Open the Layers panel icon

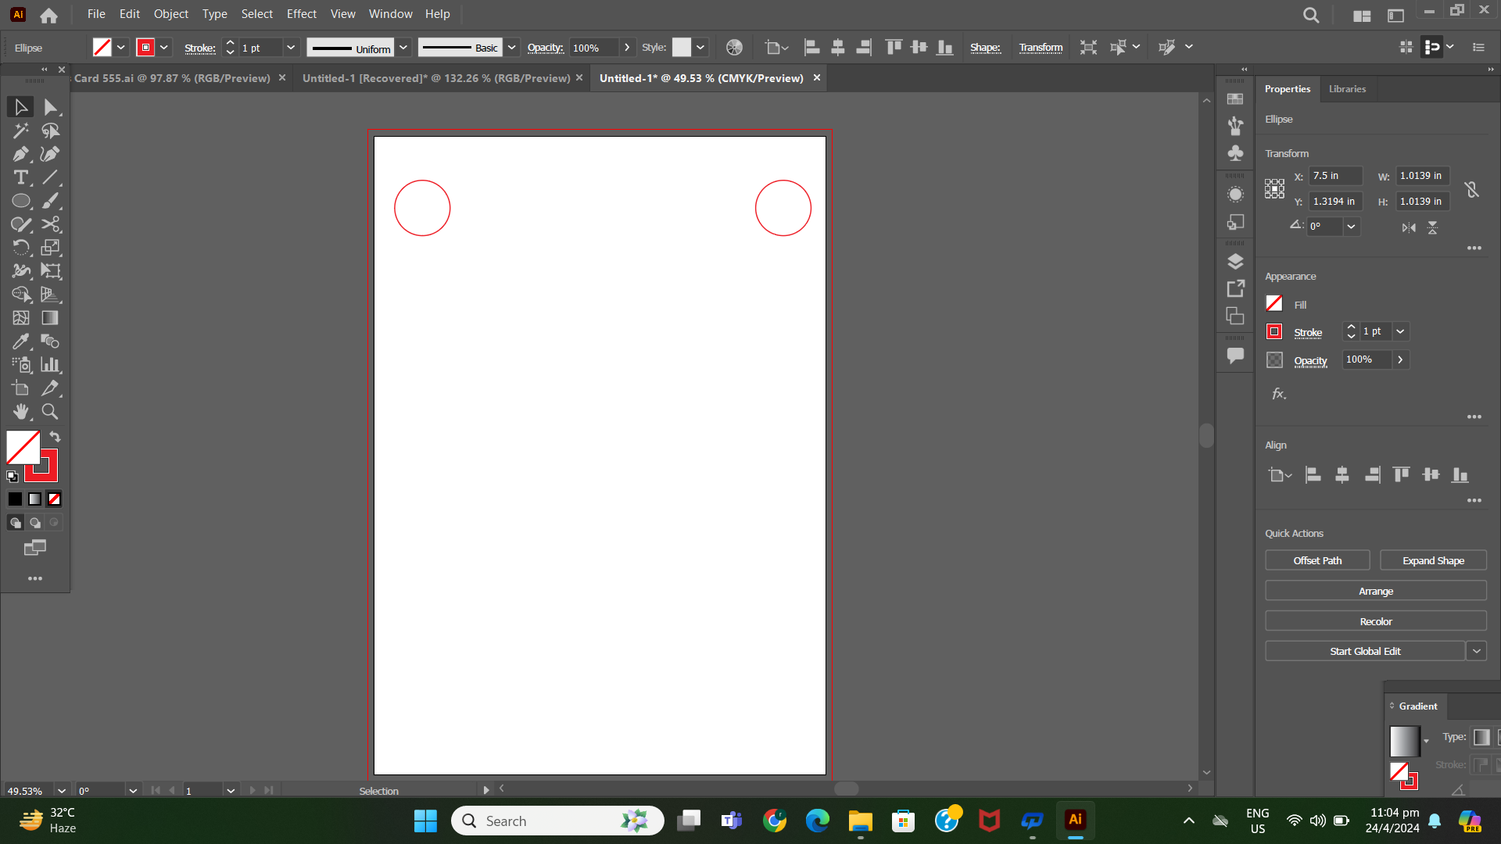pos(1235,261)
